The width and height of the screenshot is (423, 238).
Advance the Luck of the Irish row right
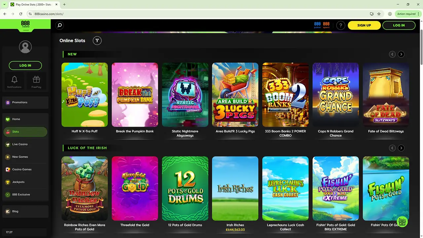pyautogui.click(x=401, y=148)
